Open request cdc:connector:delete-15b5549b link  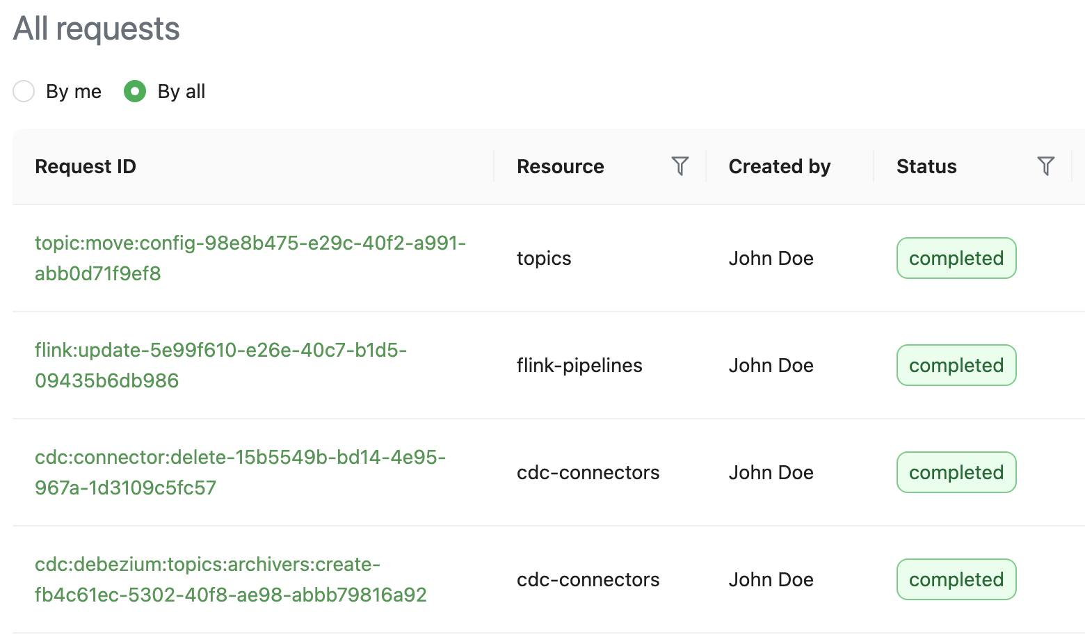(240, 472)
